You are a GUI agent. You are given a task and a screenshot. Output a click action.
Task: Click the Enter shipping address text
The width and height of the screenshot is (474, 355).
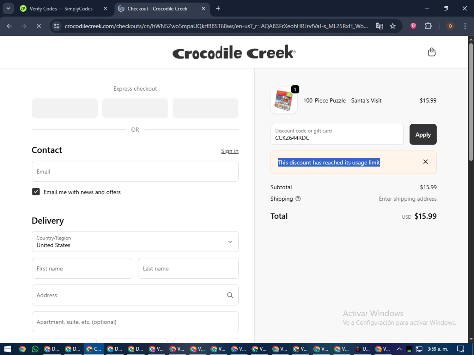408,199
